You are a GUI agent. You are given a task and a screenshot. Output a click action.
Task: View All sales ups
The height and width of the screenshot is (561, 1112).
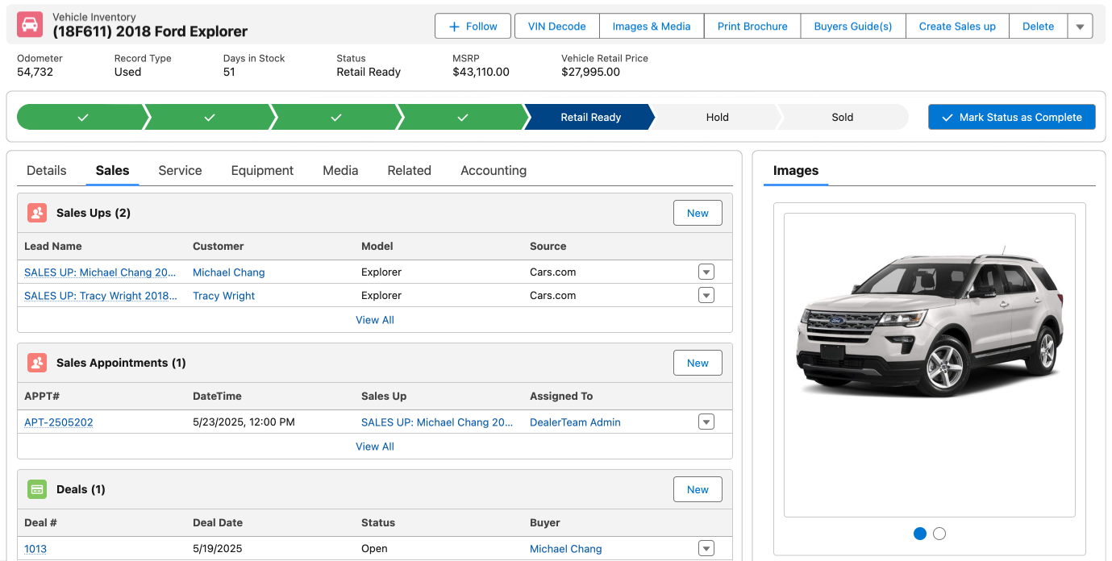tap(375, 319)
